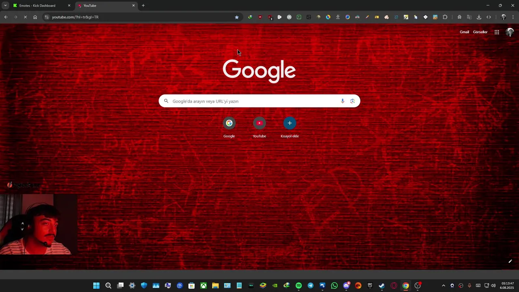This screenshot has height=292, width=519.
Task: Open Google account avatar on page
Action: coord(510,32)
